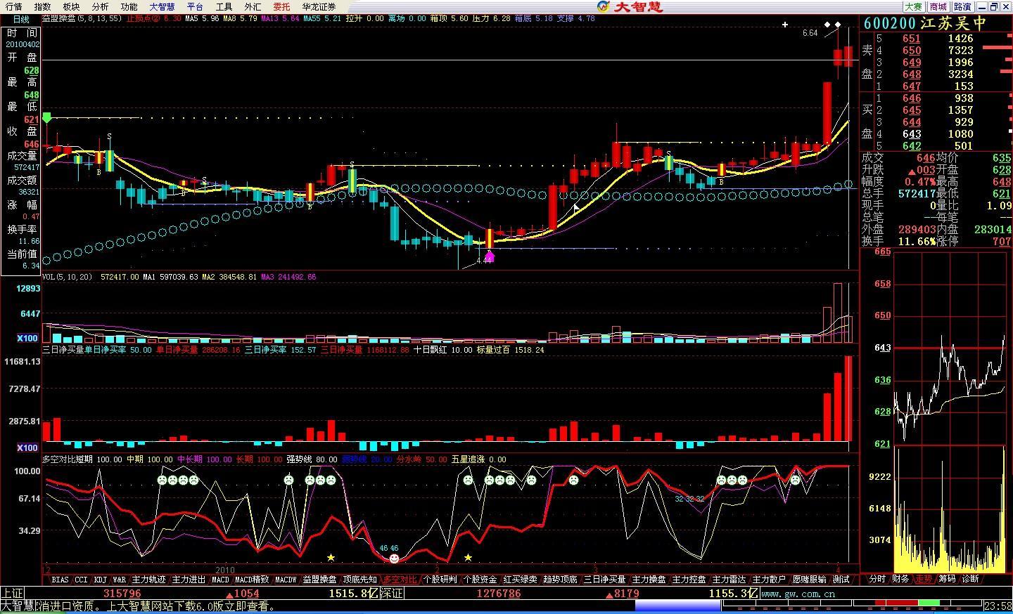Switch to the 主力控盘 tab
This screenshot has width=1013, height=614.
tap(689, 580)
